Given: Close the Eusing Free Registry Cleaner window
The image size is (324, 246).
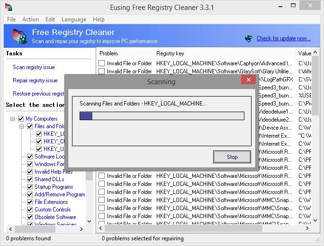Looking at the screenshot, I should [310, 6].
